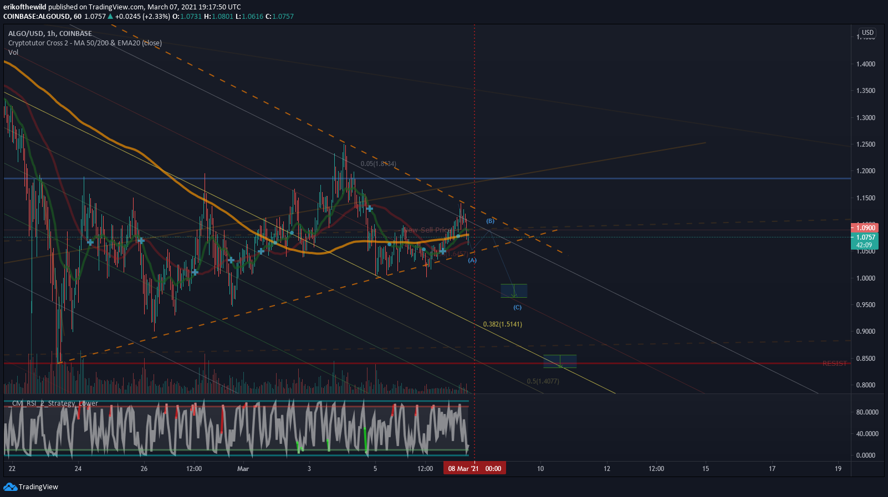The height and width of the screenshot is (497, 888).
Task: Click the Vol indicator label
Action: click(x=13, y=52)
